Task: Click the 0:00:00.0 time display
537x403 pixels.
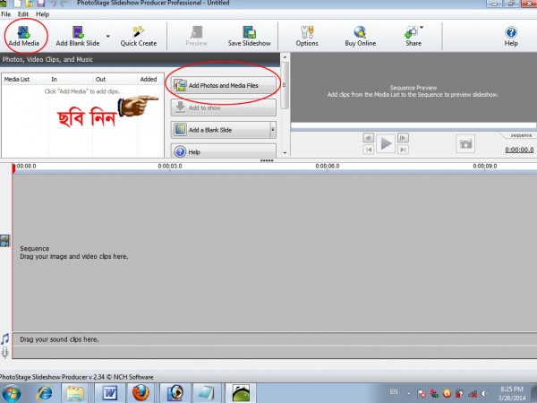Action: point(519,150)
